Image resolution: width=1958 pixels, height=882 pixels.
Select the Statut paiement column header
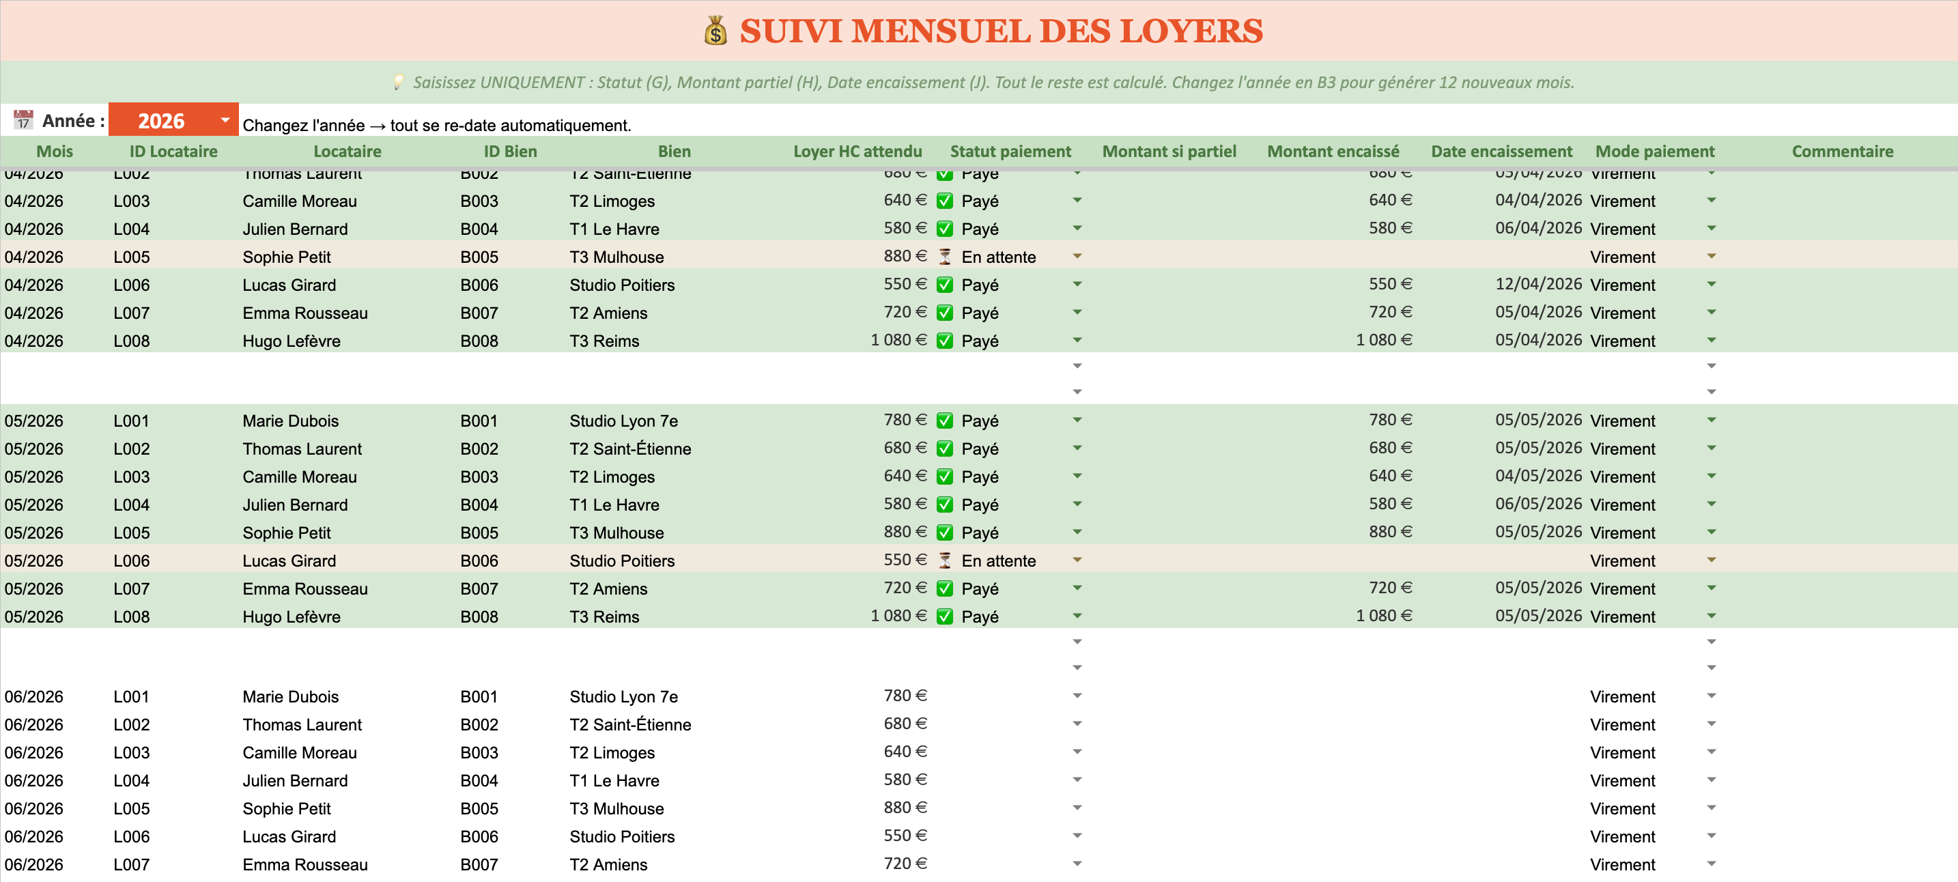(x=1010, y=152)
